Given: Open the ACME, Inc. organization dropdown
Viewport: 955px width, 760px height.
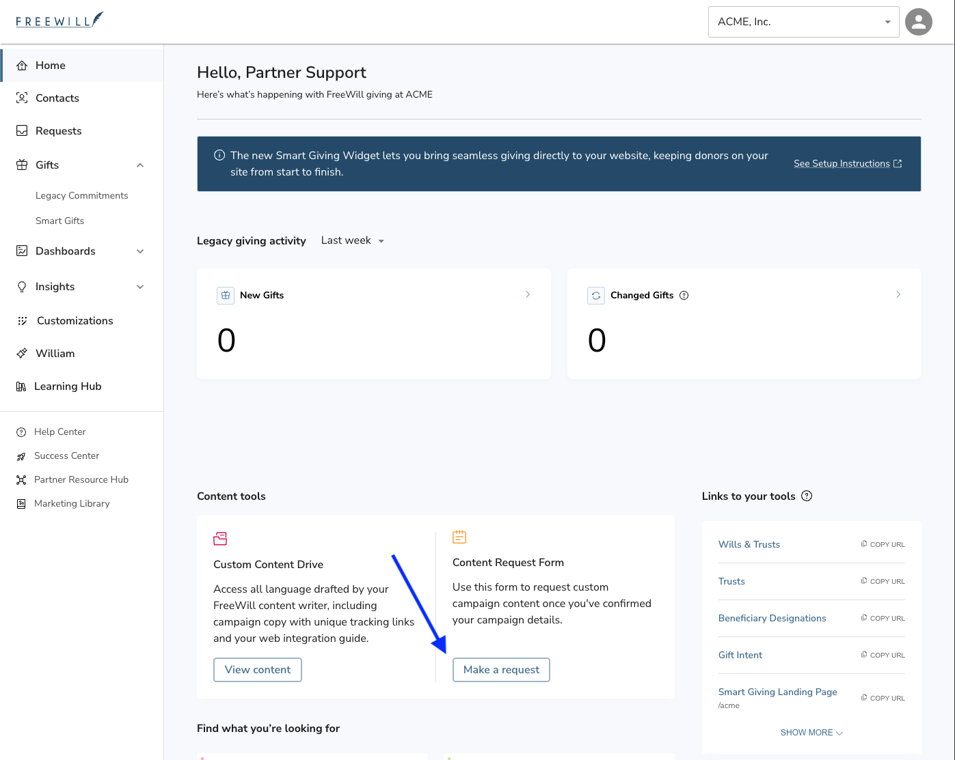Looking at the screenshot, I should 804,22.
